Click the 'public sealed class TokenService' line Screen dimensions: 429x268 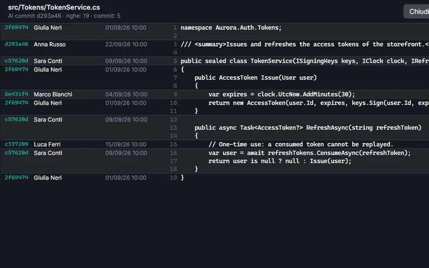click(304, 61)
